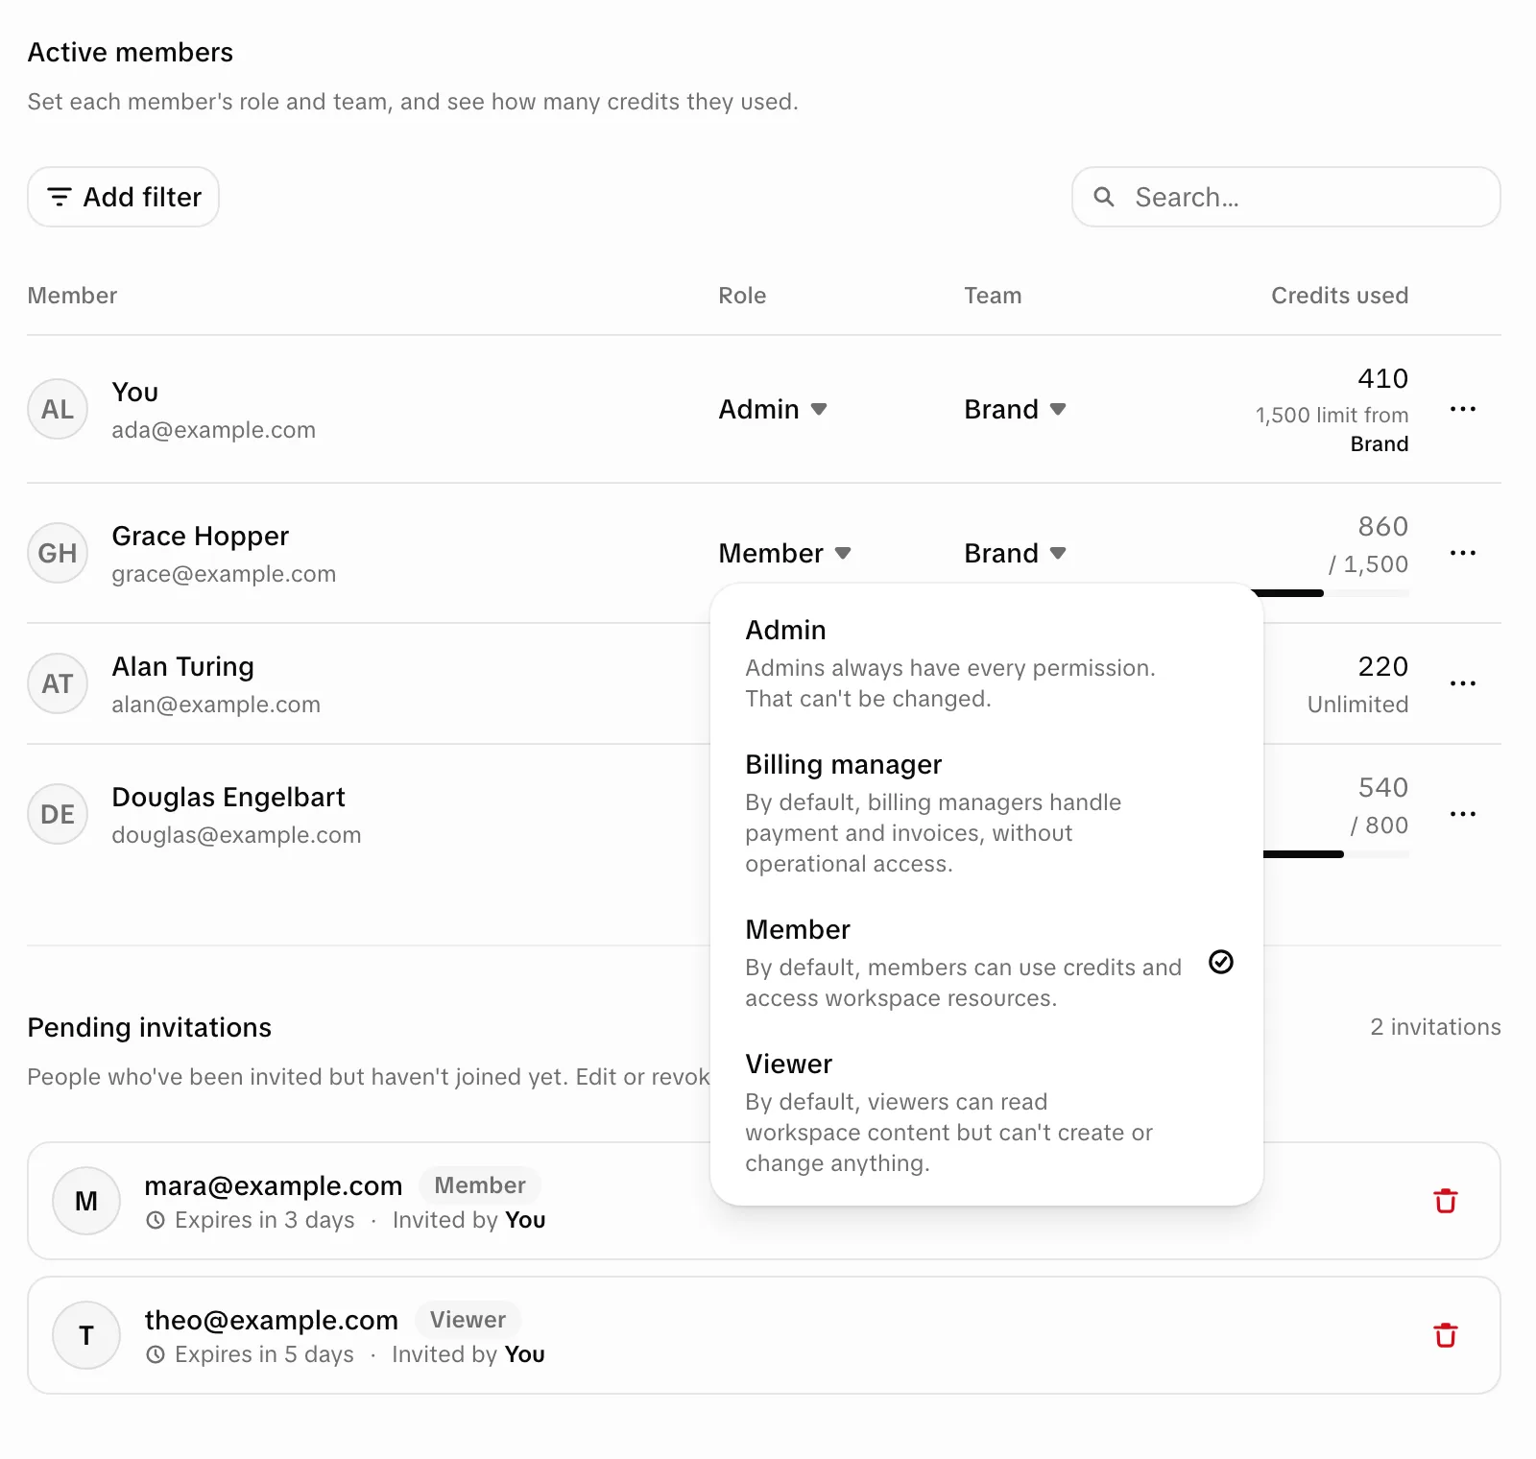Click "Expires in 5 days" text
Image resolution: width=1536 pixels, height=1459 pixels.
click(264, 1354)
